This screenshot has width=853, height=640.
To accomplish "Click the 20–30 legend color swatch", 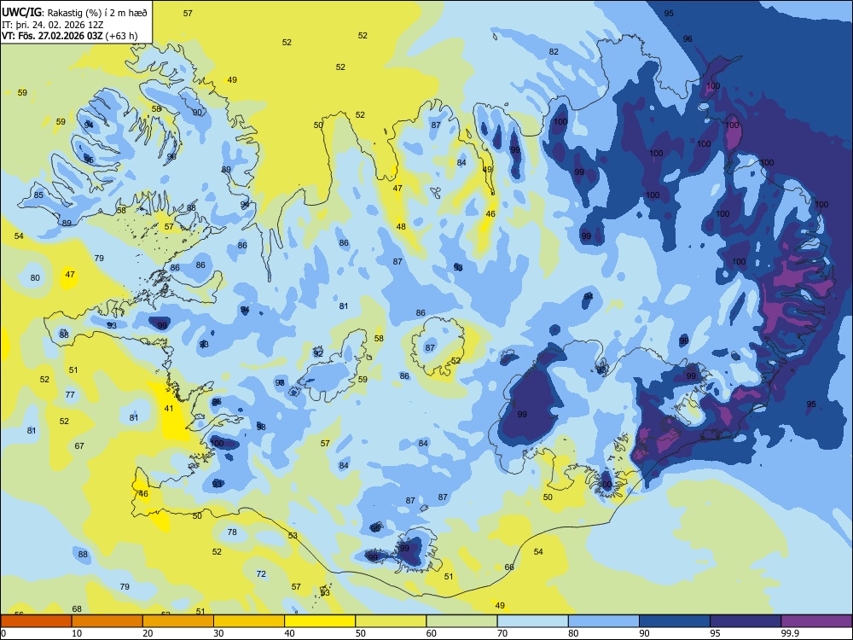I will click(178, 621).
